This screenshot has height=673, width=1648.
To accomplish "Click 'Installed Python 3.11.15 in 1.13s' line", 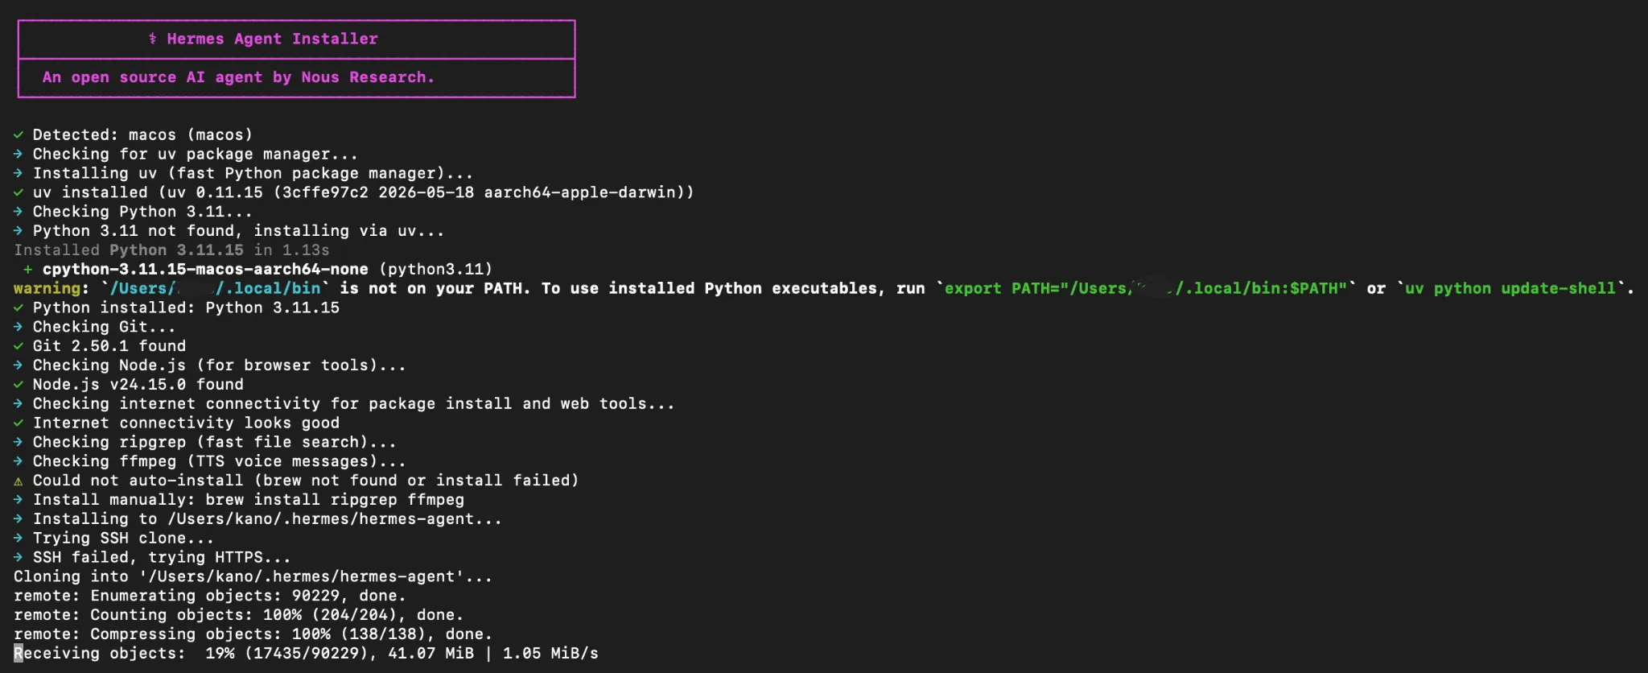I will 171,250.
